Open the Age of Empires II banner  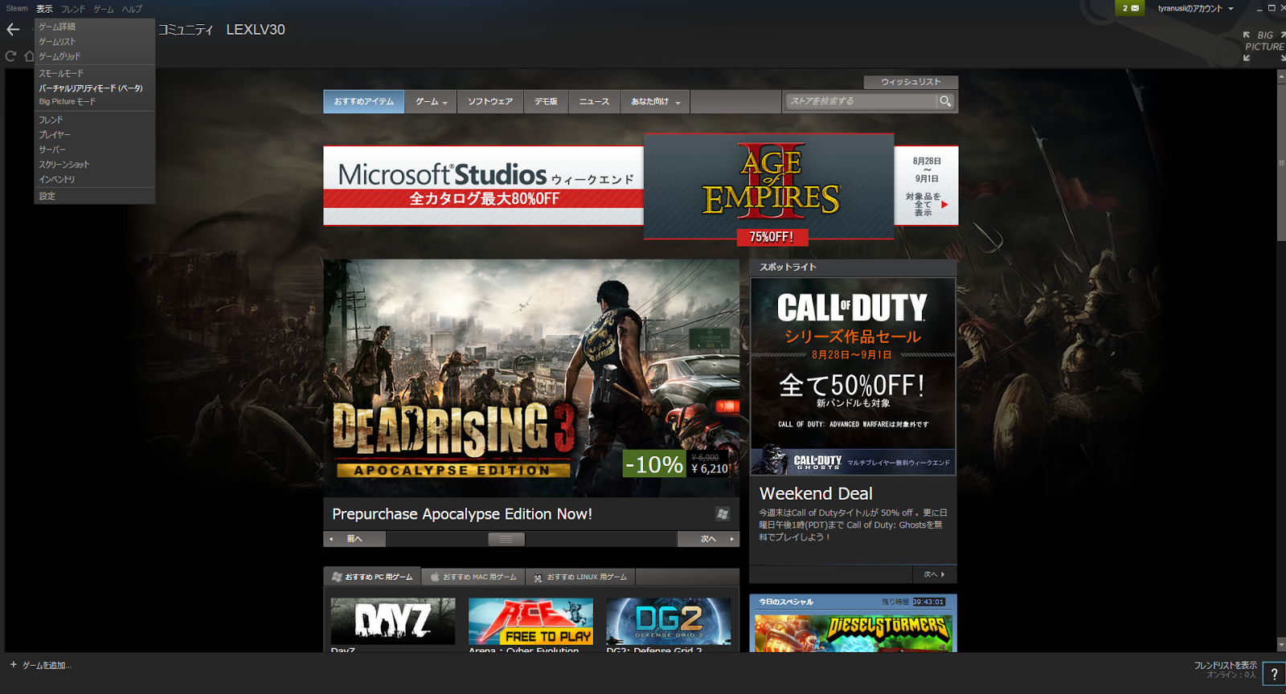click(769, 187)
